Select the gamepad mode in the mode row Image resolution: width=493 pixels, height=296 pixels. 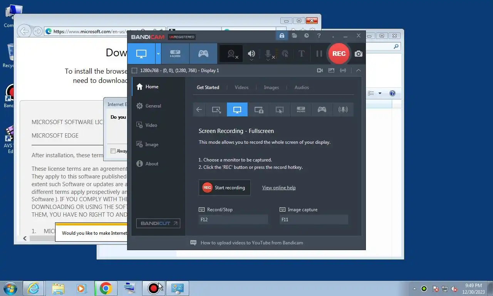tap(322, 109)
